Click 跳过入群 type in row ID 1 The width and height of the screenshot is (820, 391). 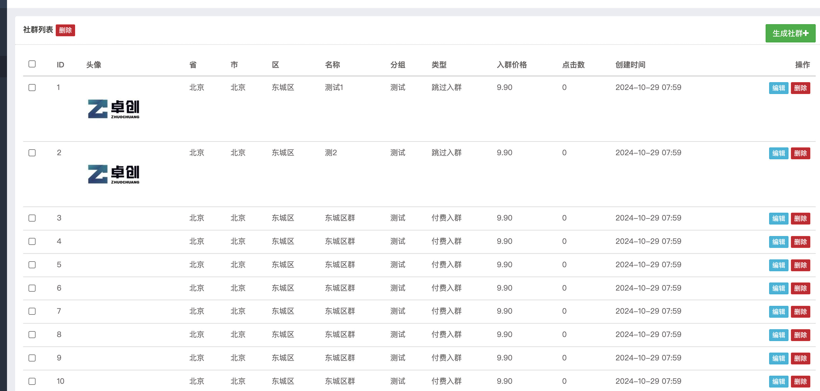[x=446, y=87]
